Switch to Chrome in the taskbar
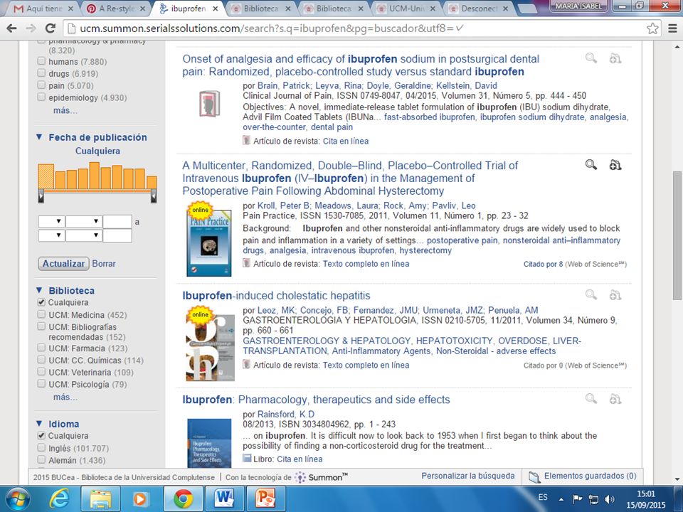 tap(184, 499)
